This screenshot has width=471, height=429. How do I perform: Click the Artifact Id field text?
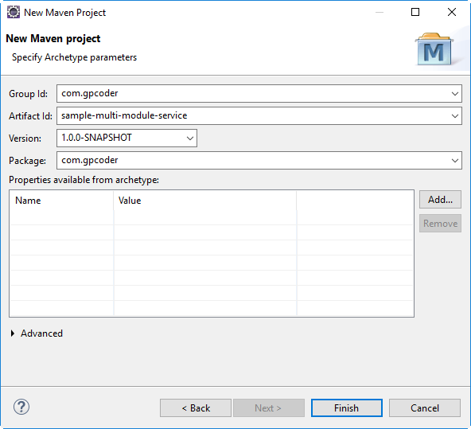[124, 115]
